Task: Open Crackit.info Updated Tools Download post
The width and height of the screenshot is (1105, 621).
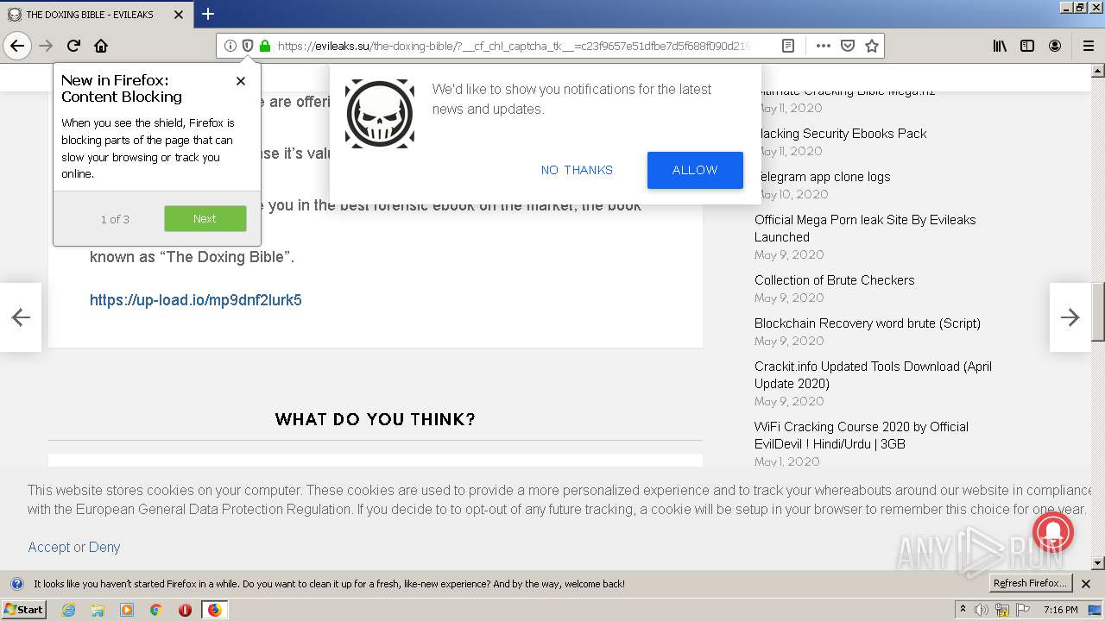Action: coord(873,375)
